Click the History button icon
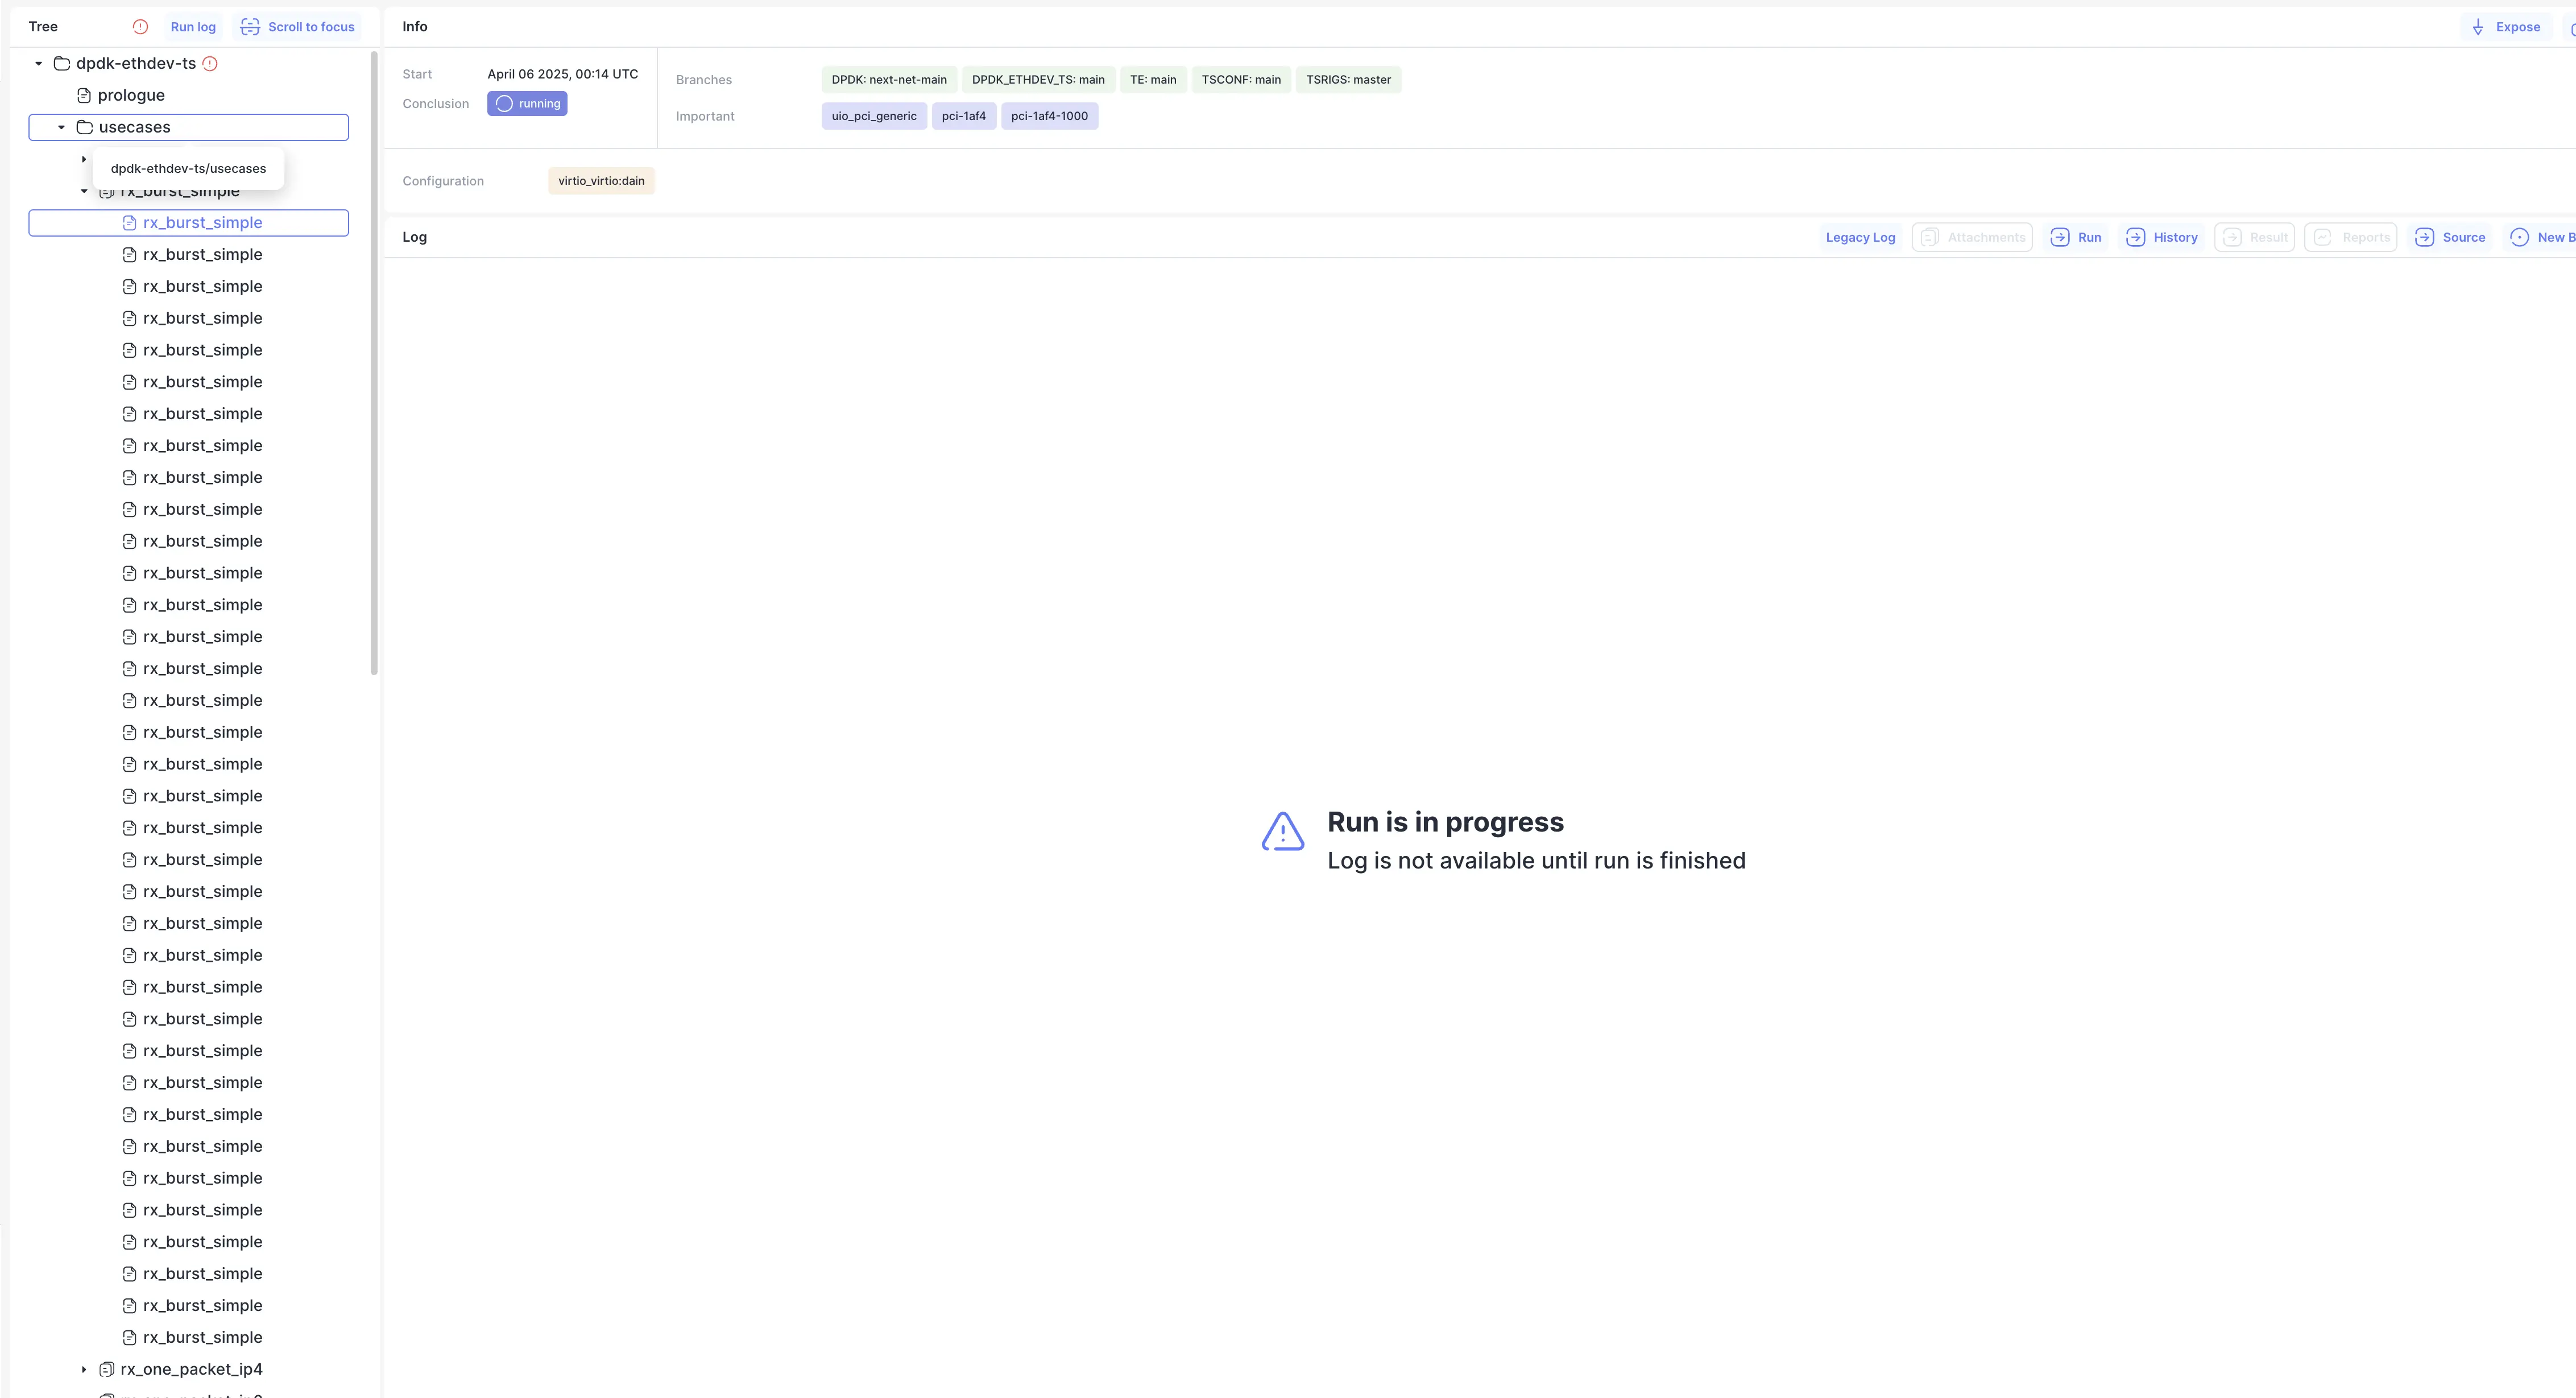The height and width of the screenshot is (1398, 2576). click(2135, 237)
